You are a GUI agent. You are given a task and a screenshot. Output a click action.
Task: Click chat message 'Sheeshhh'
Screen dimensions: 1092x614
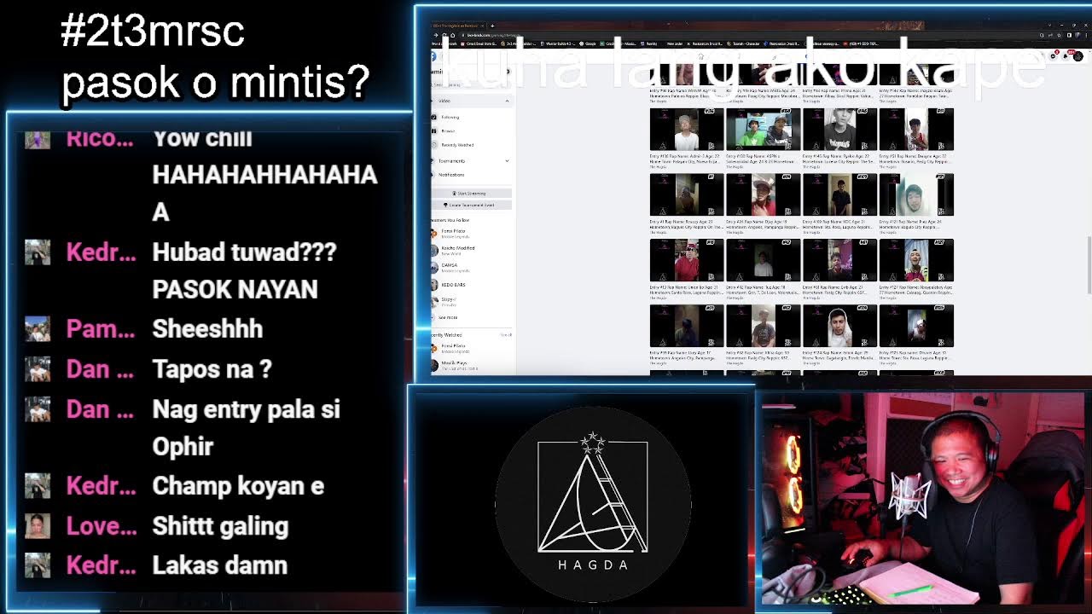[207, 329]
